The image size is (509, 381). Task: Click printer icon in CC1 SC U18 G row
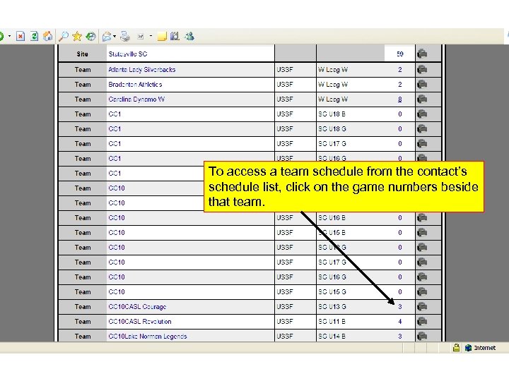pyautogui.click(x=422, y=128)
